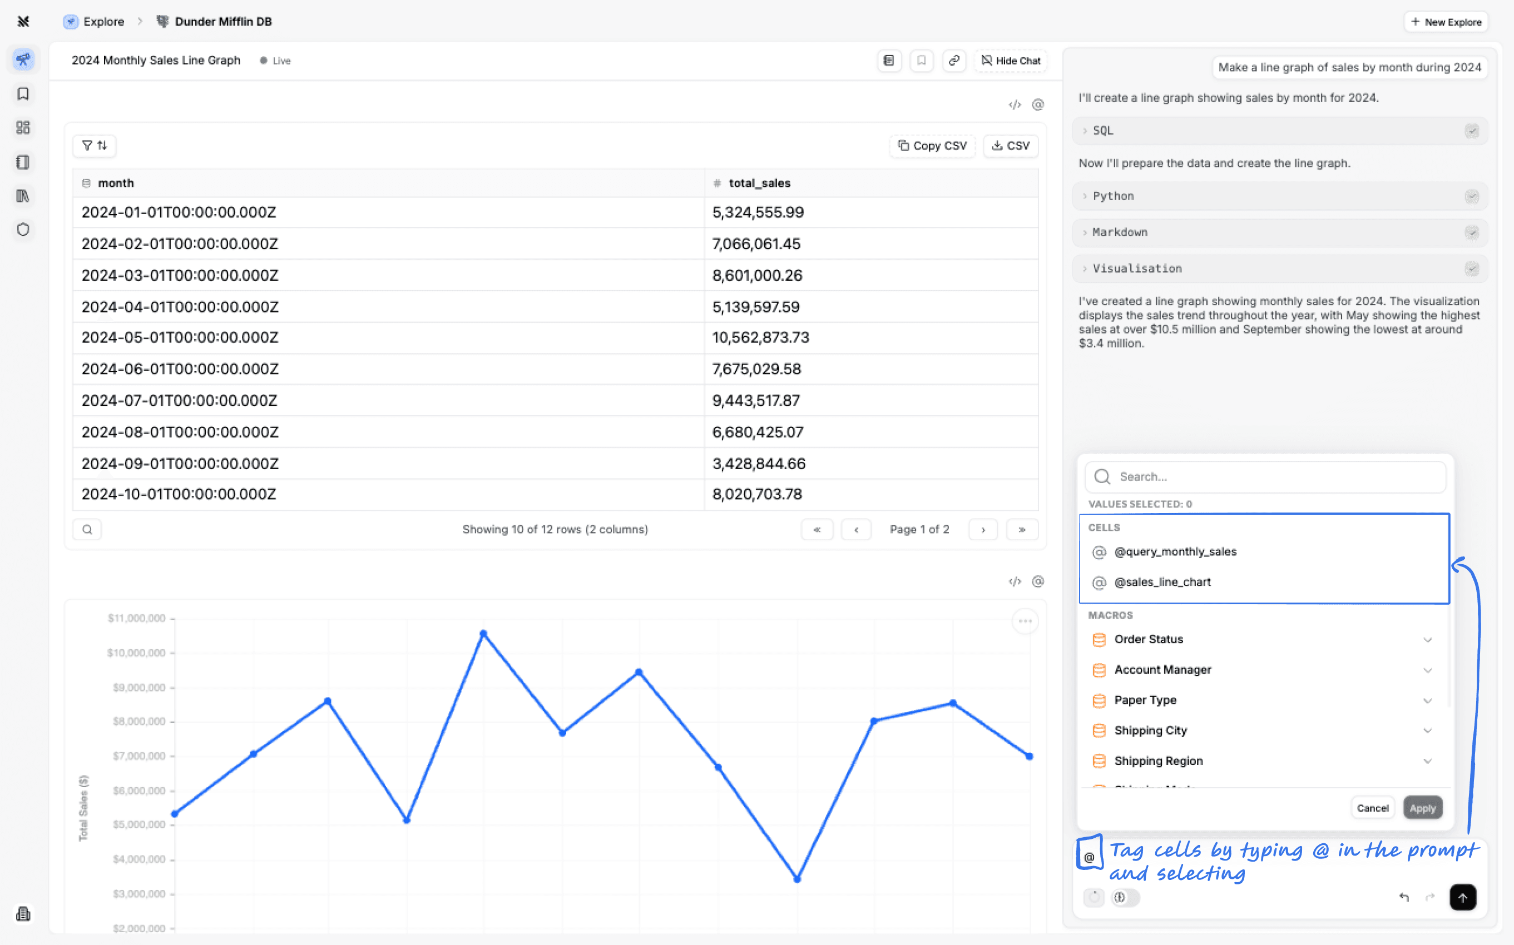
Task: Copy the shareable link for this explore
Action: pyautogui.click(x=954, y=61)
